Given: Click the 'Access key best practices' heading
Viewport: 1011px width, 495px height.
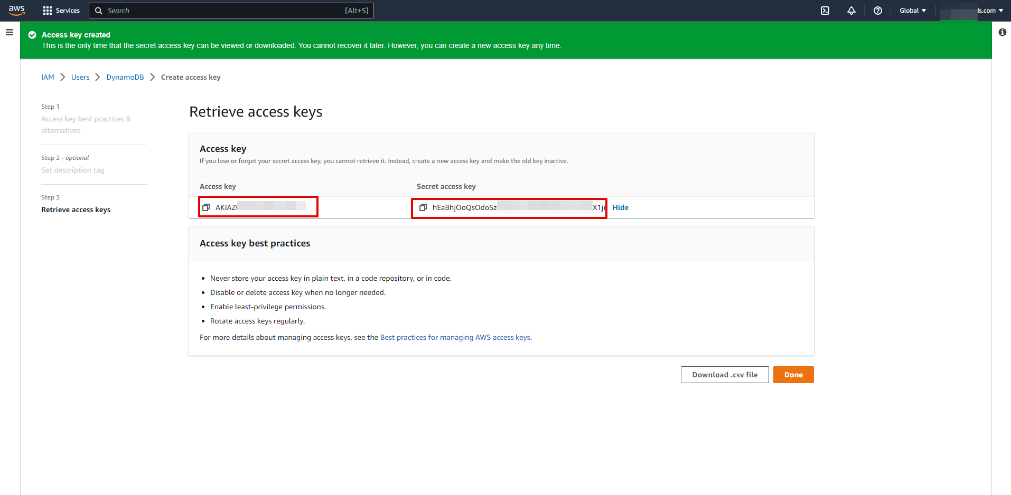Looking at the screenshot, I should click(x=255, y=243).
